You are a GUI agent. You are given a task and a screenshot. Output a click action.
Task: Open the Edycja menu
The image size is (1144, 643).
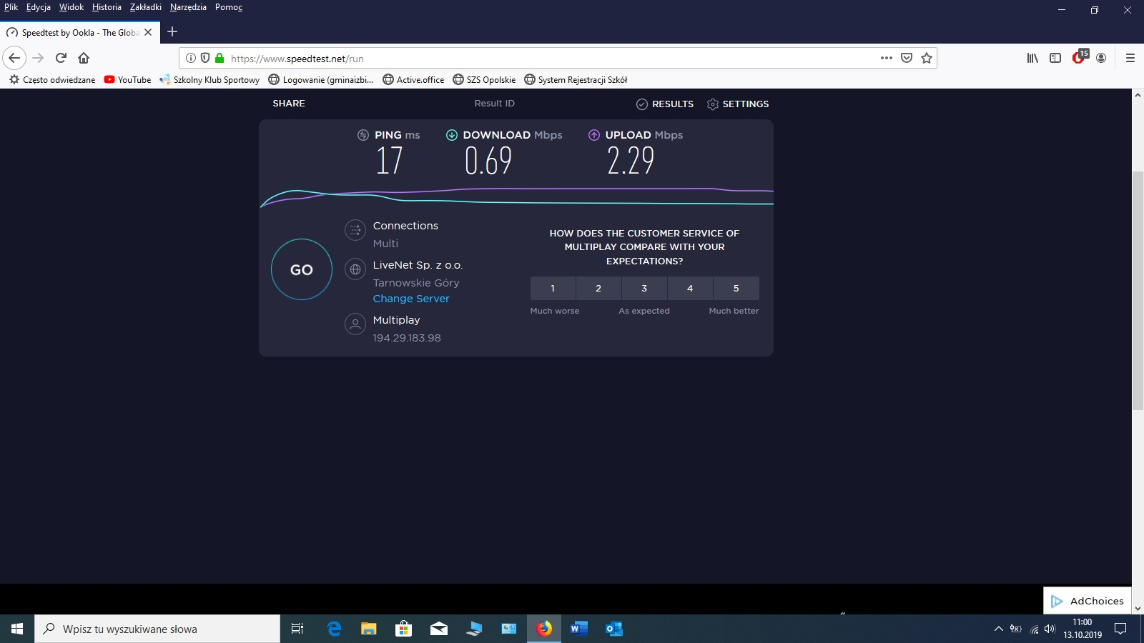(x=39, y=7)
